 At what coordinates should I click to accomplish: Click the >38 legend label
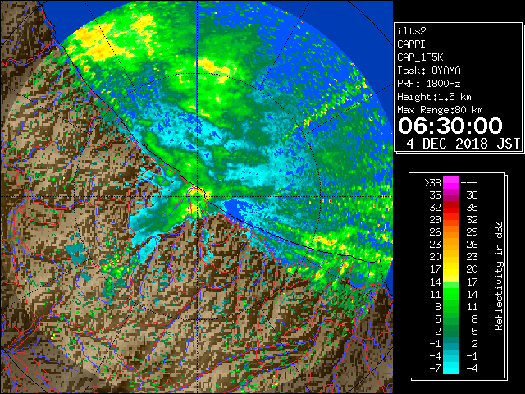click(x=432, y=182)
